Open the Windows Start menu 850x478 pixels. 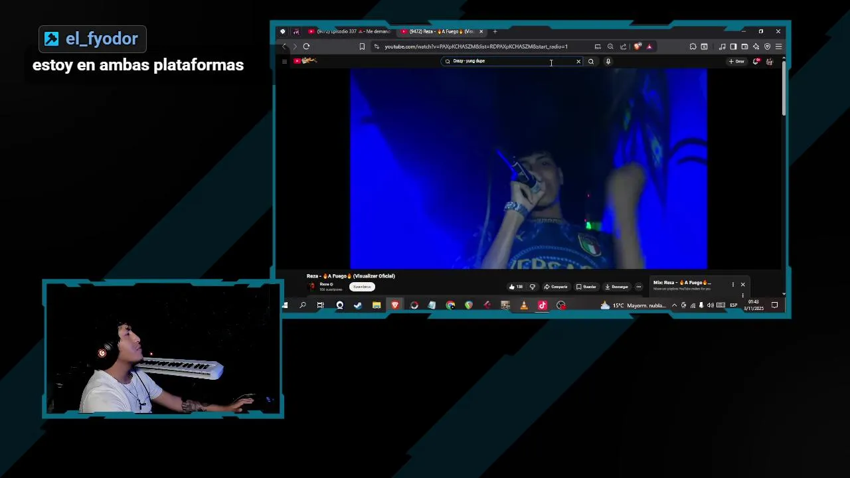point(285,305)
